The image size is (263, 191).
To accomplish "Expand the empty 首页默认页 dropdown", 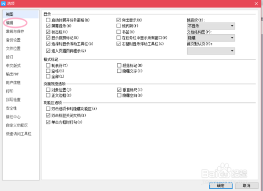I will pyautogui.click(x=211, y=51).
